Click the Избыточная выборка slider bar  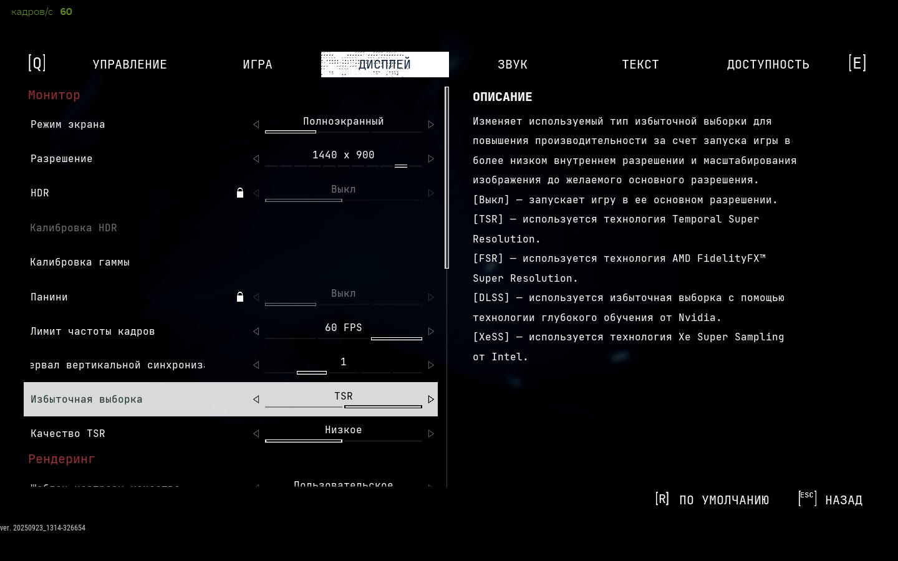pos(344,406)
